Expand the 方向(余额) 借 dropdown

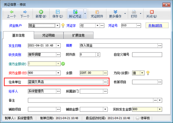(x=142, y=73)
